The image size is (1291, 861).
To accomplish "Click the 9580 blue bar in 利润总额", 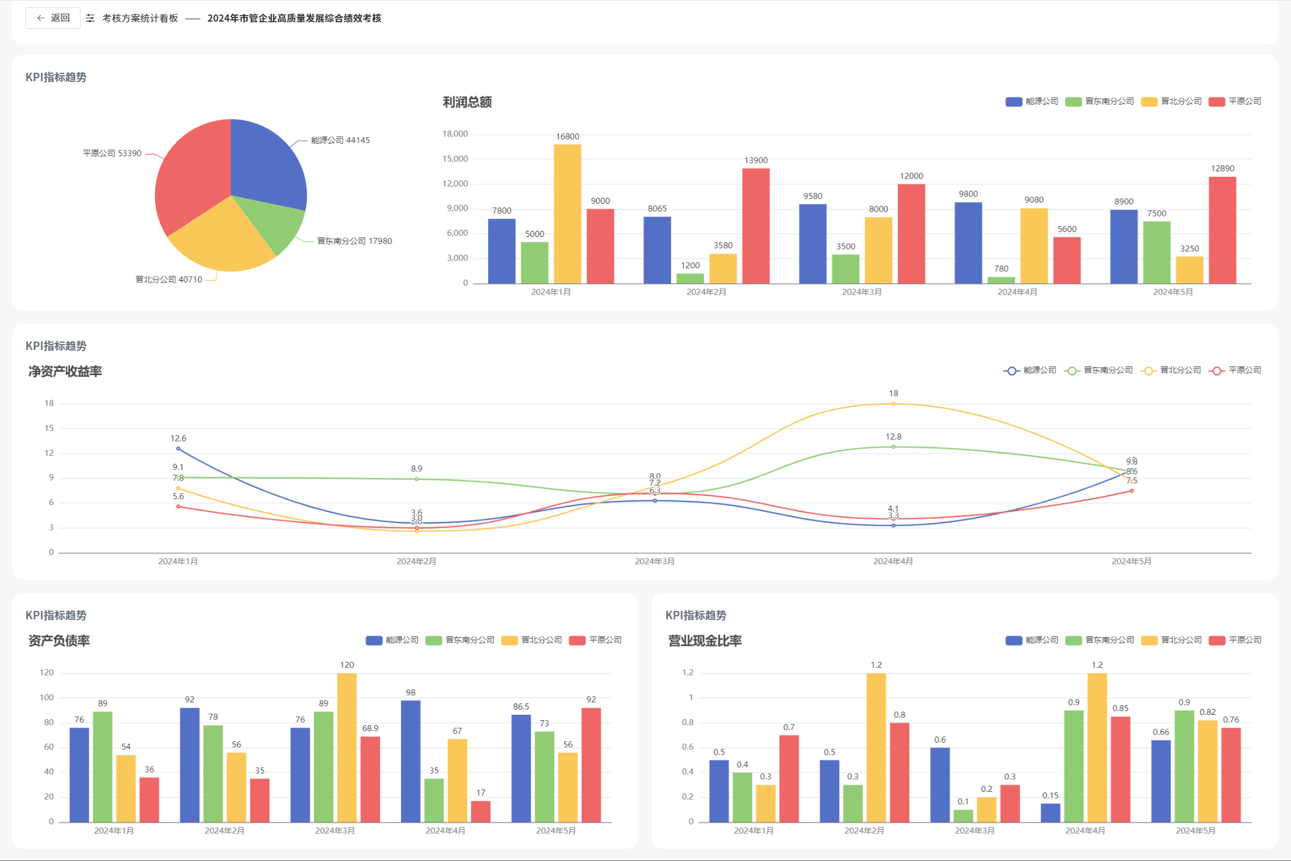I will 813,244.
